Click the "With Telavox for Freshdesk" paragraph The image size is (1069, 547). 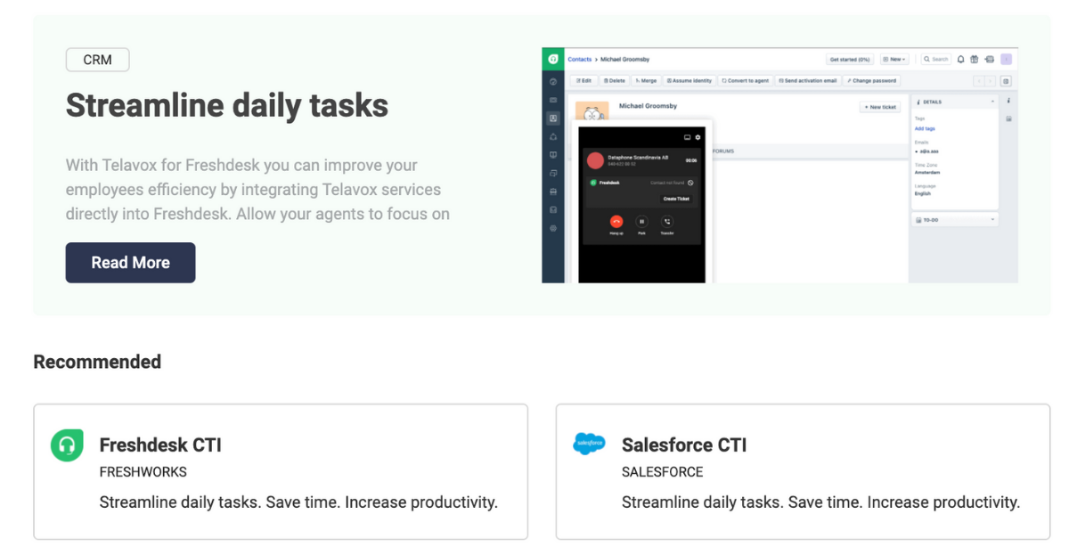click(257, 190)
